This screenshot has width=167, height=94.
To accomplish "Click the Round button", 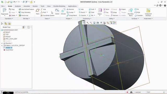I will coord(82,12).
